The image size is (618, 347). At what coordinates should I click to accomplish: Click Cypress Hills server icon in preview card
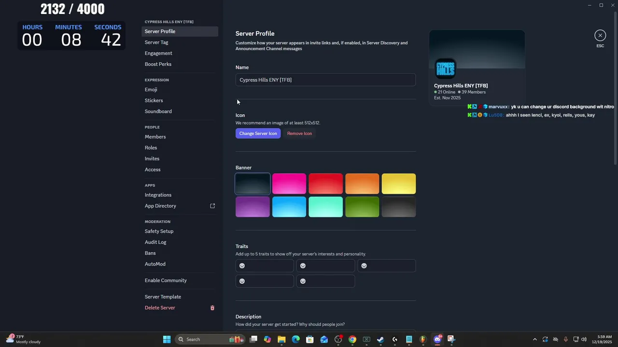pos(445,68)
